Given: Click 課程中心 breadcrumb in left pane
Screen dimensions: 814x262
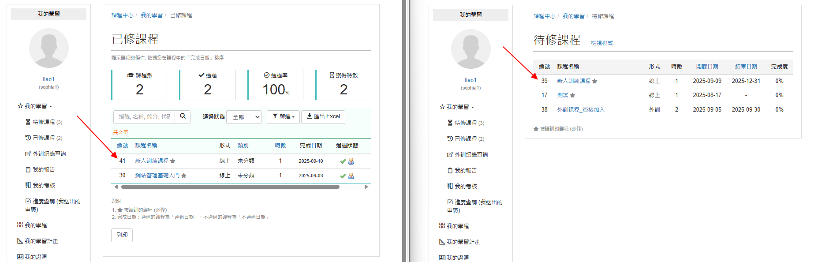Looking at the screenshot, I should tap(122, 15).
